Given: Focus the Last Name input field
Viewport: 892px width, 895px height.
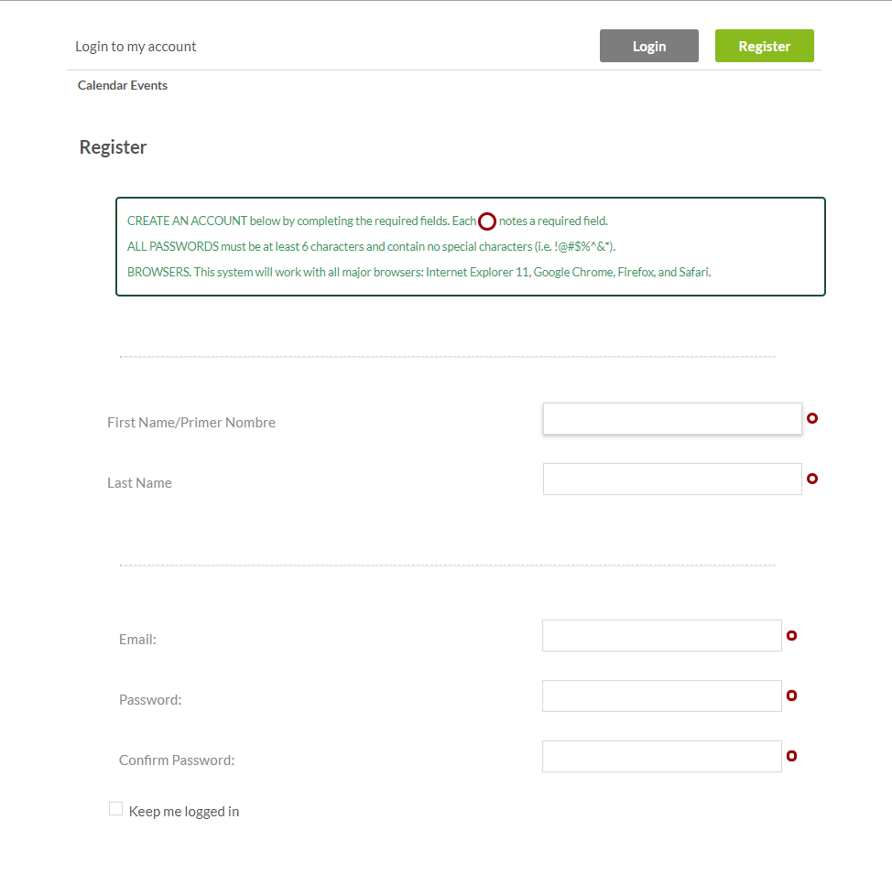Looking at the screenshot, I should (672, 480).
